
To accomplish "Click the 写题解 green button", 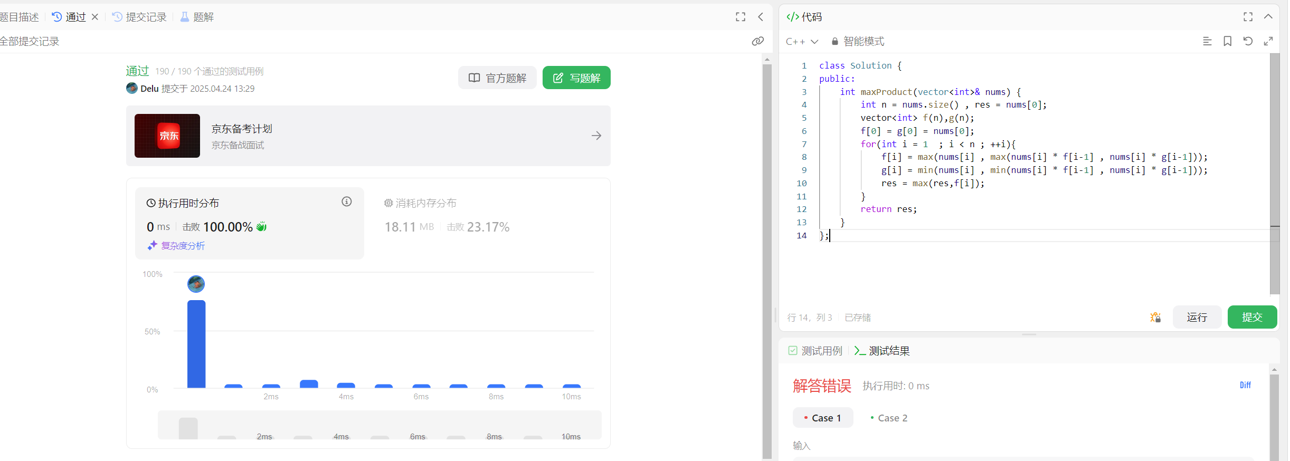I will click(576, 78).
